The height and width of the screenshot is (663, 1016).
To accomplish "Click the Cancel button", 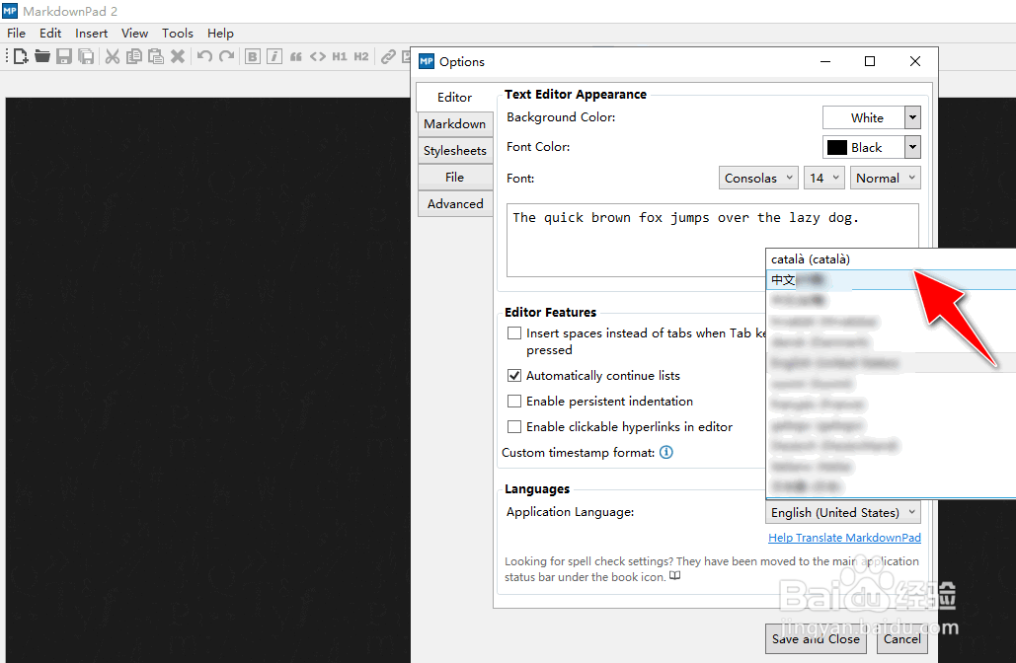I will 902,639.
